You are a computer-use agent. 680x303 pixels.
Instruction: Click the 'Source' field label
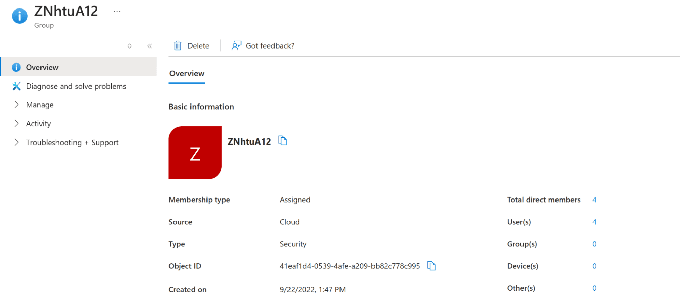pyautogui.click(x=180, y=222)
